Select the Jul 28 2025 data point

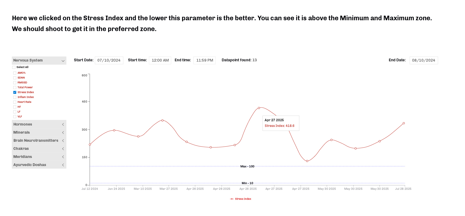[x=404, y=123]
